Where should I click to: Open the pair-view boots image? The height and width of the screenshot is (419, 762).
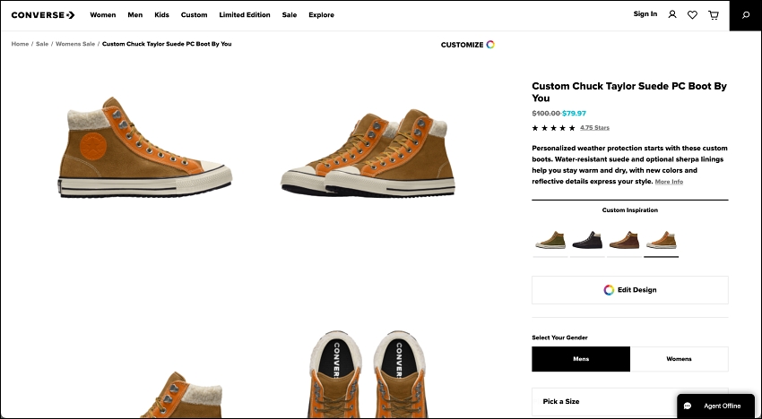point(368,153)
